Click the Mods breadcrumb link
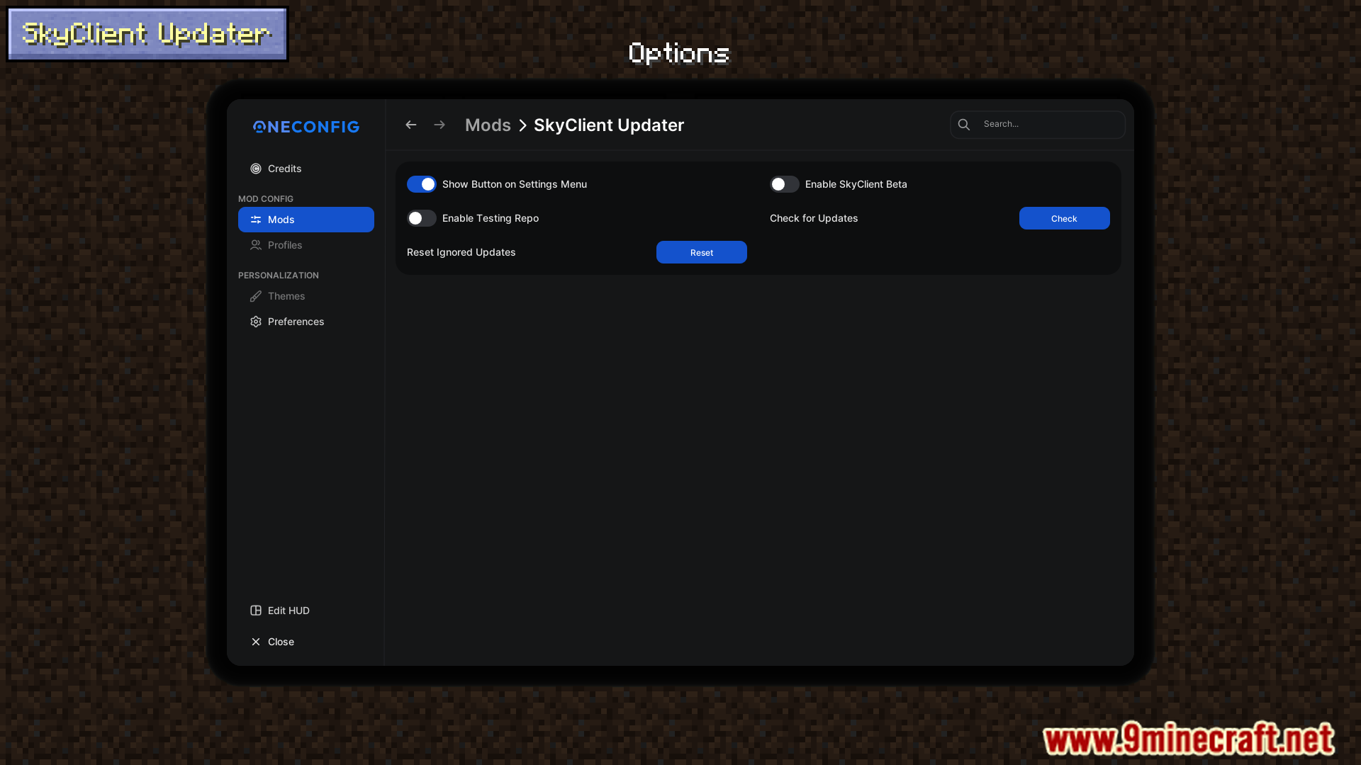Screen dimensions: 1361x765 (x=488, y=125)
